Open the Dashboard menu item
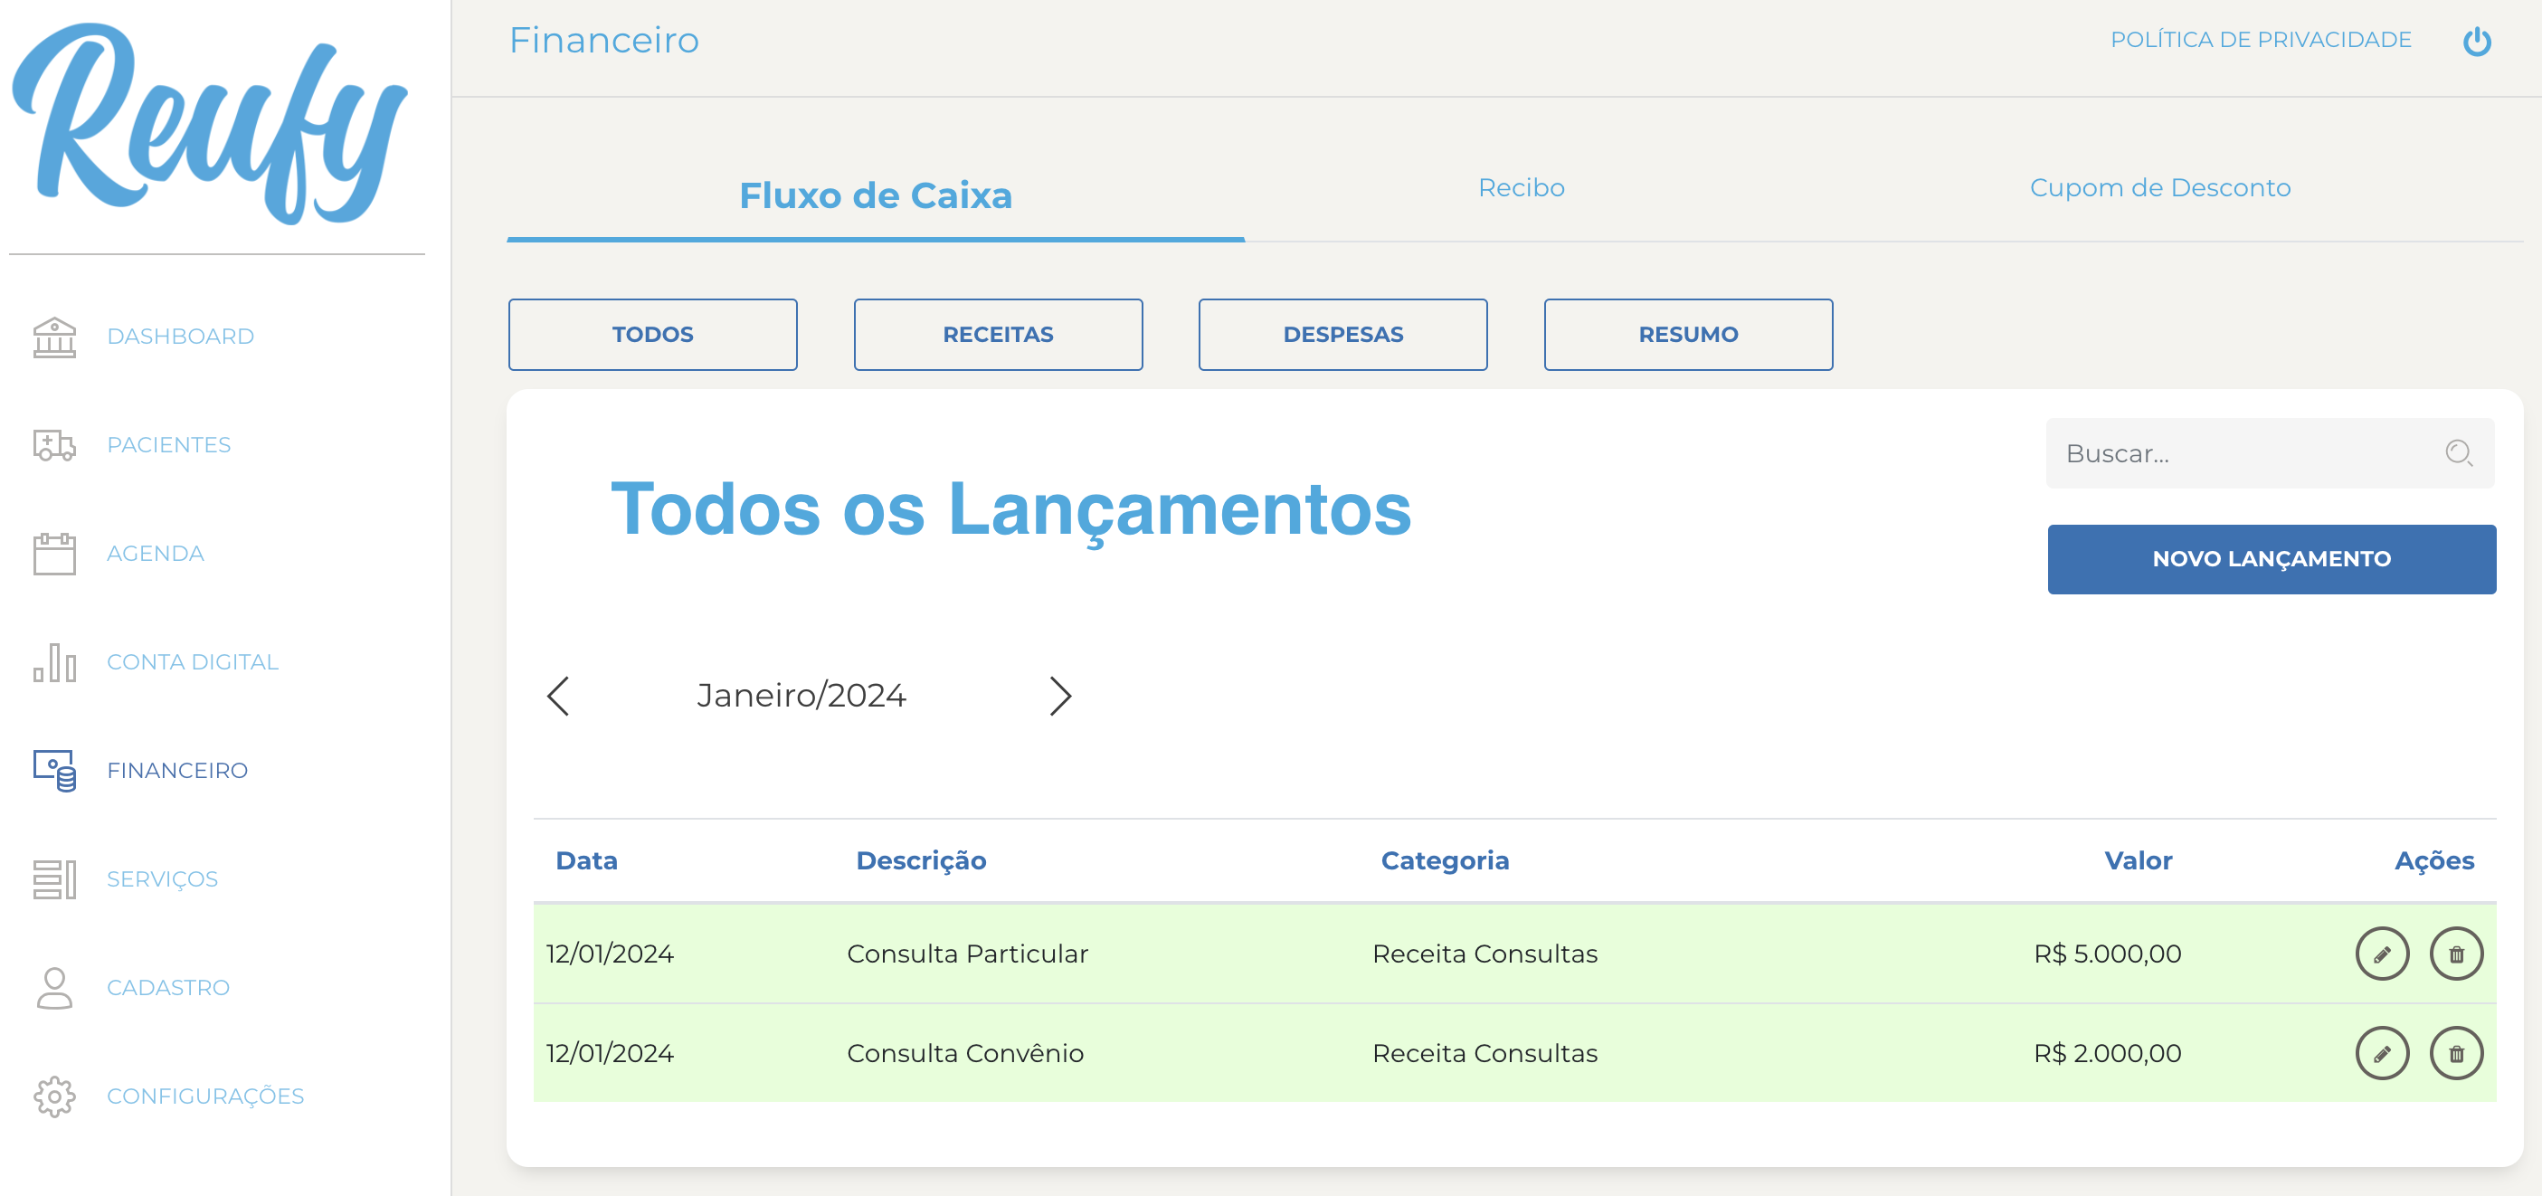2542x1196 pixels. pos(181,337)
